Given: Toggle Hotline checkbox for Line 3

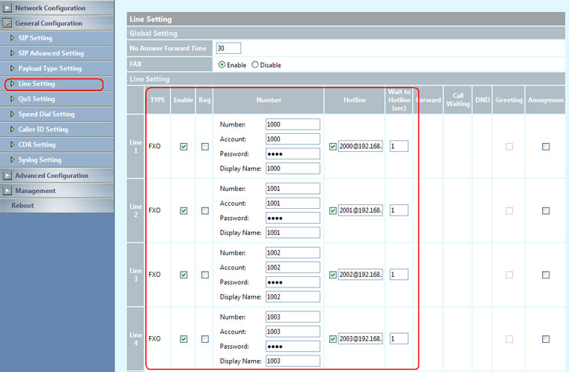Looking at the screenshot, I should (333, 275).
